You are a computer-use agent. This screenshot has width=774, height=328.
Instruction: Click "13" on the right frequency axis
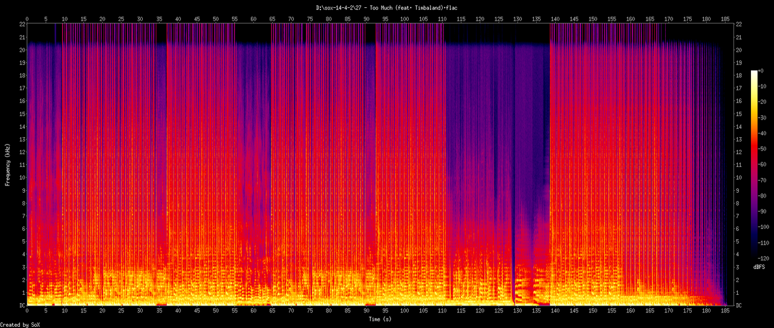[x=740, y=140]
